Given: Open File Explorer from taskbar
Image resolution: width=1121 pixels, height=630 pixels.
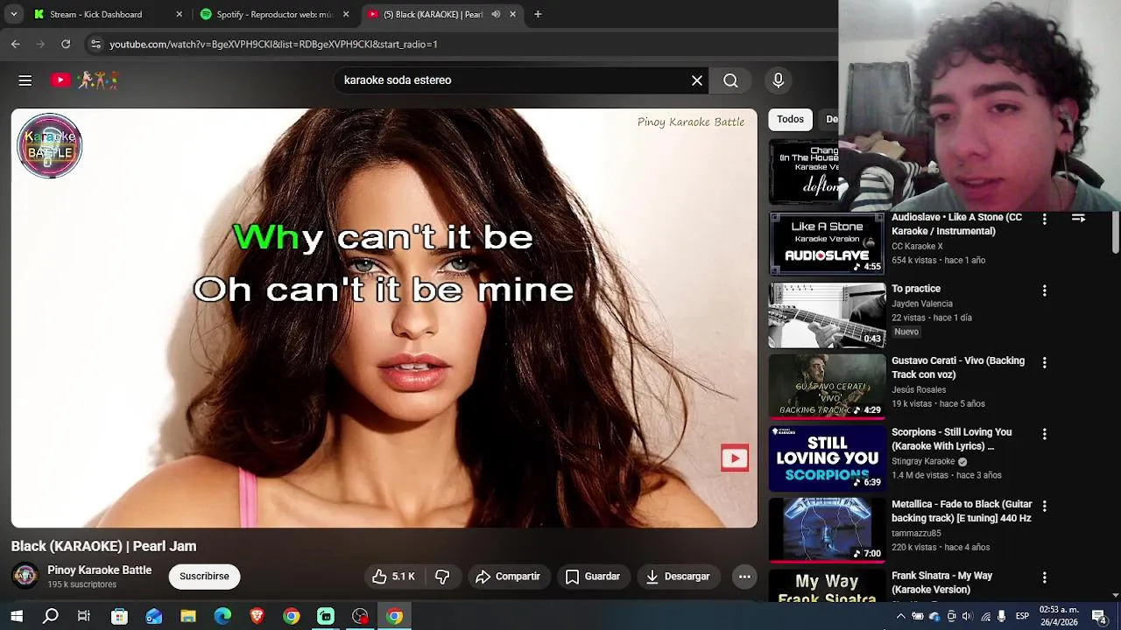Looking at the screenshot, I should click(x=188, y=617).
